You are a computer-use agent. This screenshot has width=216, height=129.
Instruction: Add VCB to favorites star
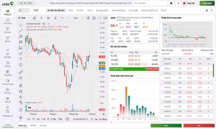point(207,10)
